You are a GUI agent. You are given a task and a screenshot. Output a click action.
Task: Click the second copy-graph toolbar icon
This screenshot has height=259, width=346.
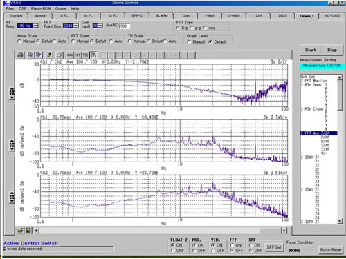point(39,55)
